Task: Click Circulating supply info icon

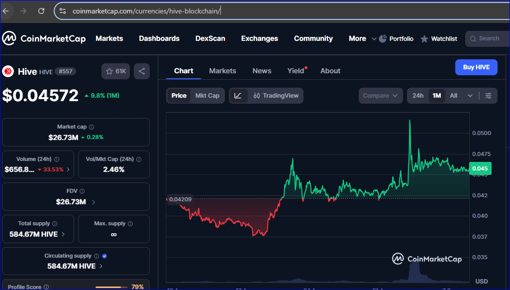Action: pyautogui.click(x=96, y=256)
